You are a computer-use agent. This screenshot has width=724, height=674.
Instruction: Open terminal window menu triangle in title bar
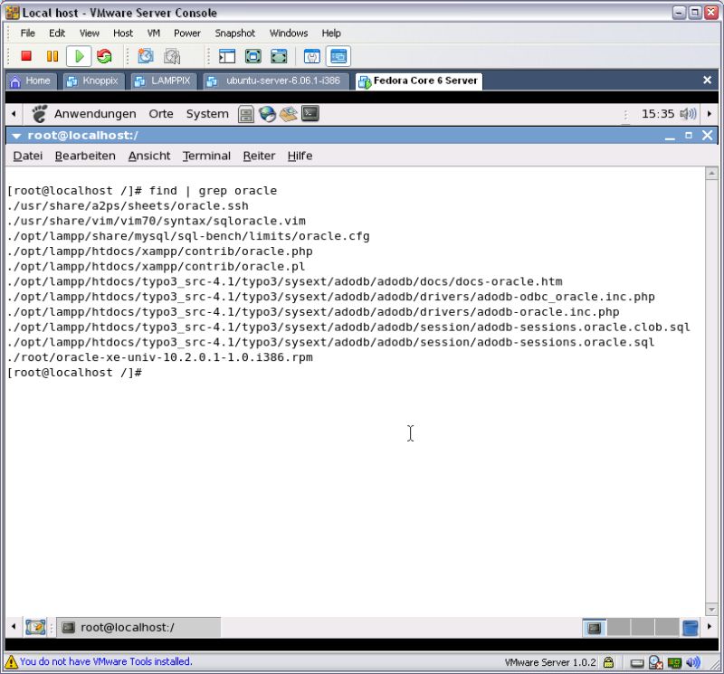[x=16, y=136]
